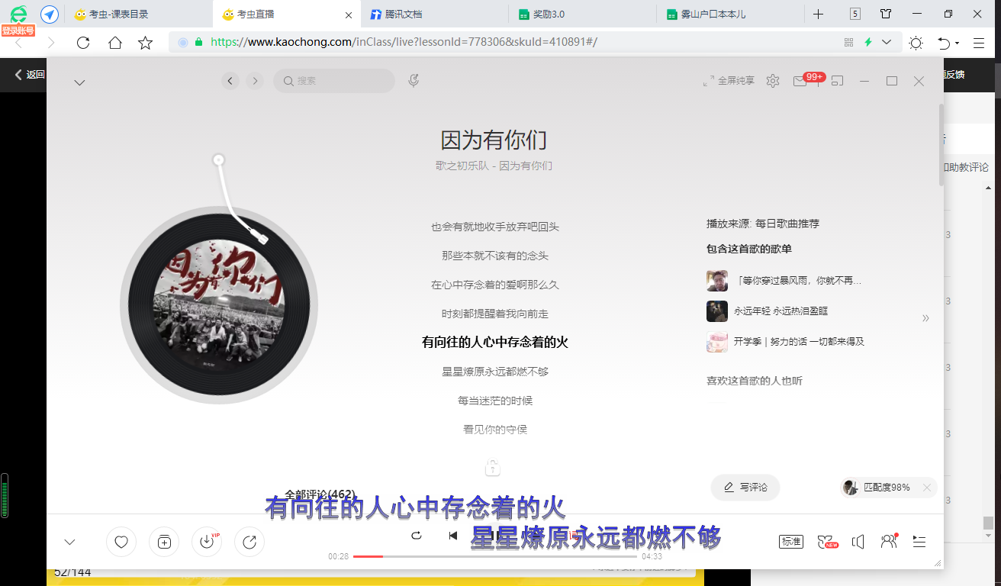Click the 标准 audio quality button
This screenshot has width=1001, height=586.
[x=791, y=542]
